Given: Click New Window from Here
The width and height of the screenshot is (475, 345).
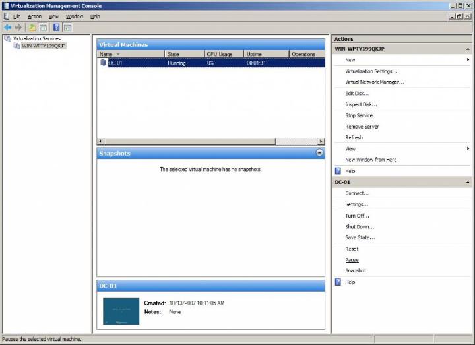Looking at the screenshot, I should coord(371,160).
